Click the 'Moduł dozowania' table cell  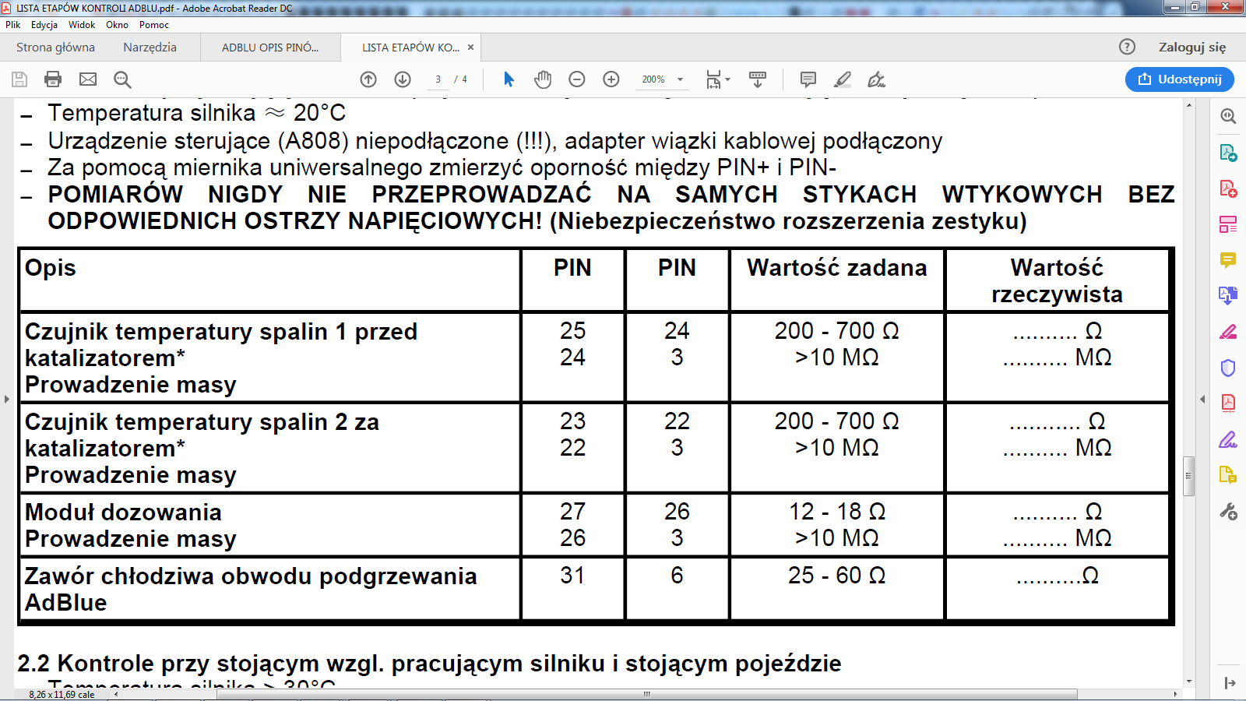pos(270,526)
